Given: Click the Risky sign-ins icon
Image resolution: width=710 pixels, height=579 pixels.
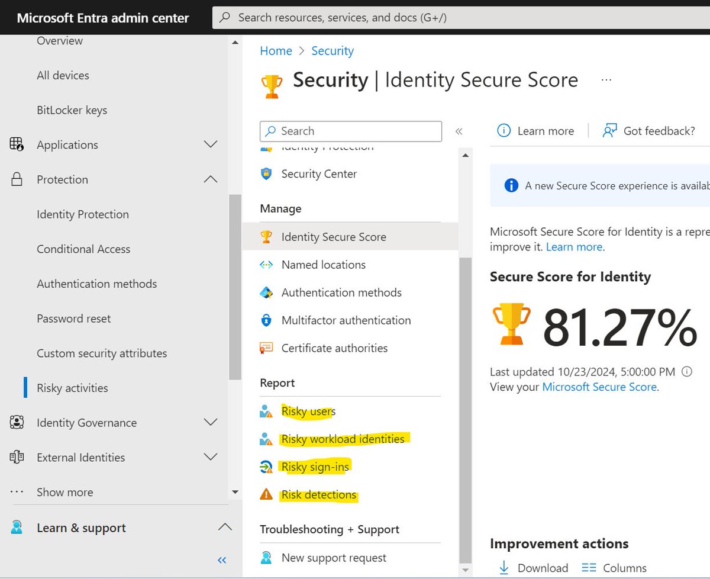Looking at the screenshot, I should [266, 467].
